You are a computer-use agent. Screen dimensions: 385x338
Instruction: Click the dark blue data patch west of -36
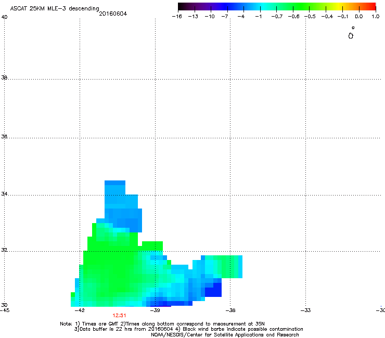pyautogui.click(x=213, y=290)
